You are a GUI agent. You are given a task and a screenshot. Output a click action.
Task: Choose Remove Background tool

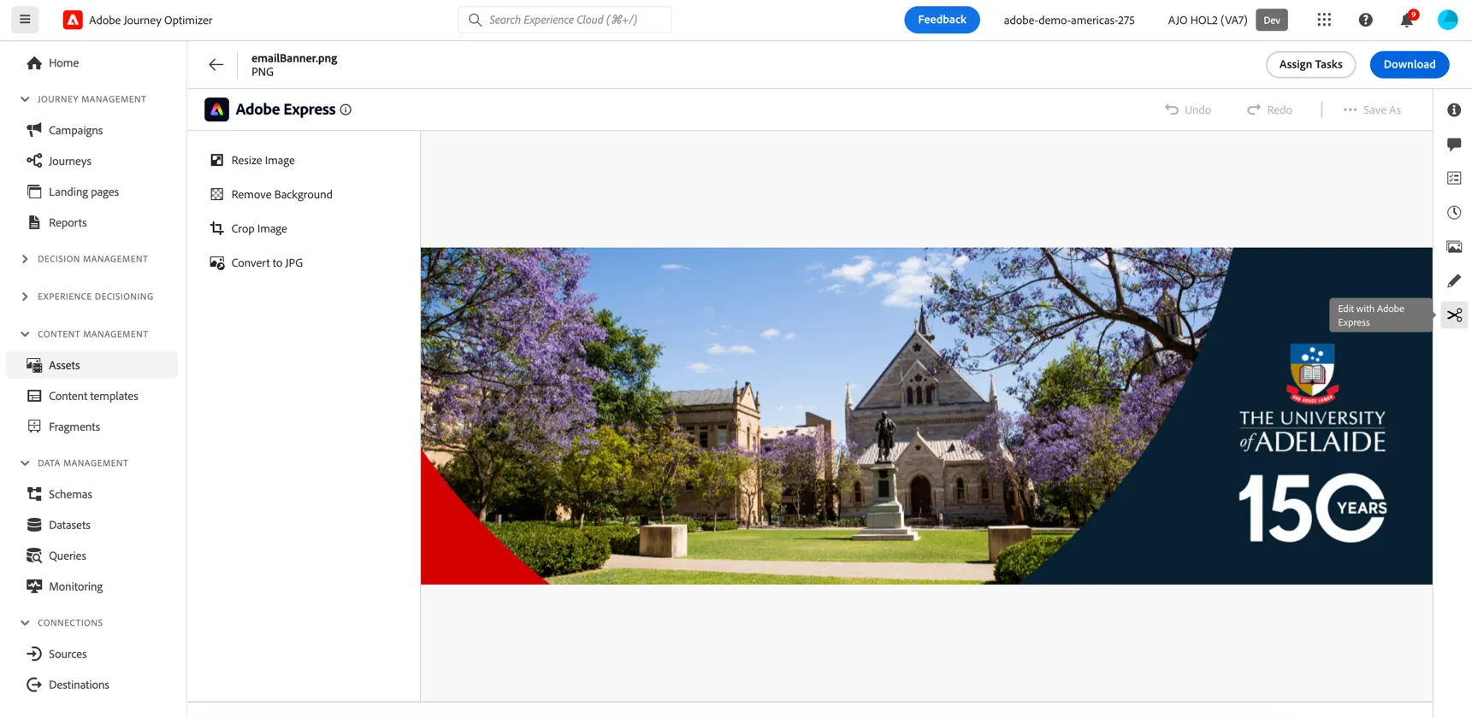[271, 194]
